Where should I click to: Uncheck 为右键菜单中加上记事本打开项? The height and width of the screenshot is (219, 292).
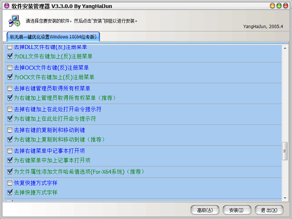(x=10, y=160)
